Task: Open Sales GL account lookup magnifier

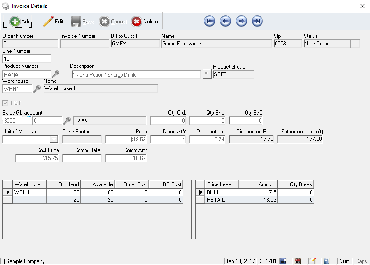Action: tap(67, 120)
